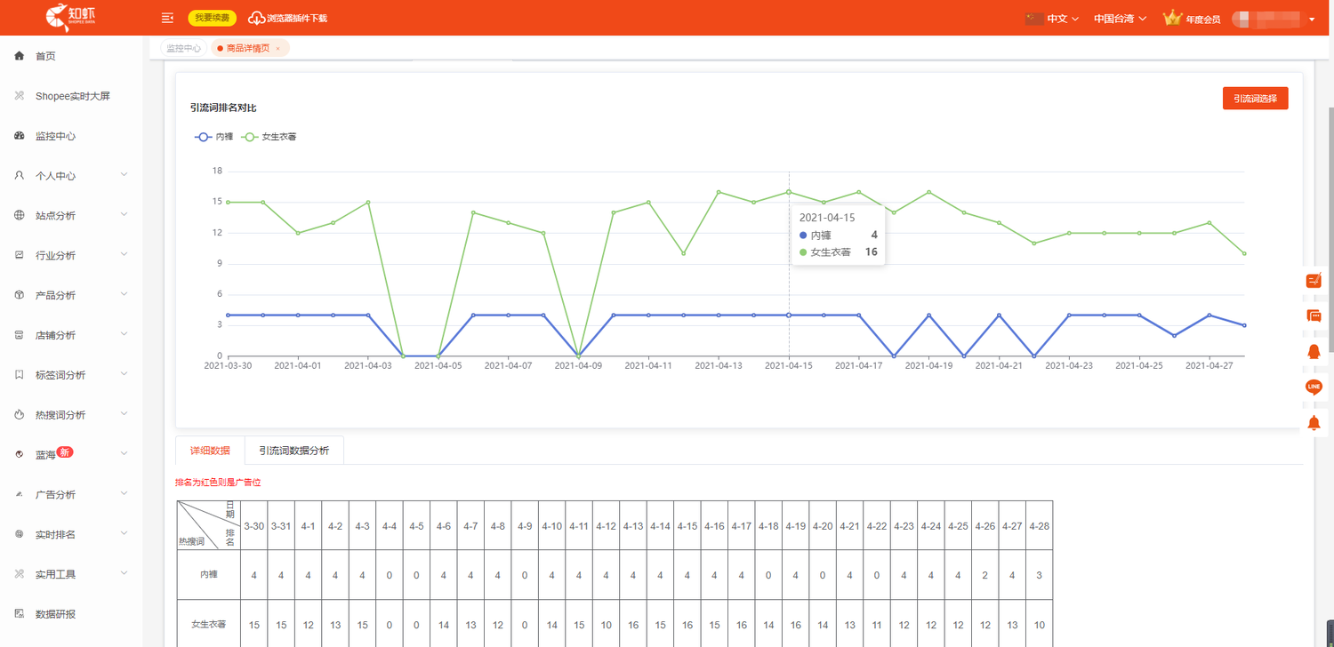Open the 中国台湾 site dropdown
Screen dimensions: 1334x647
tap(1120, 19)
